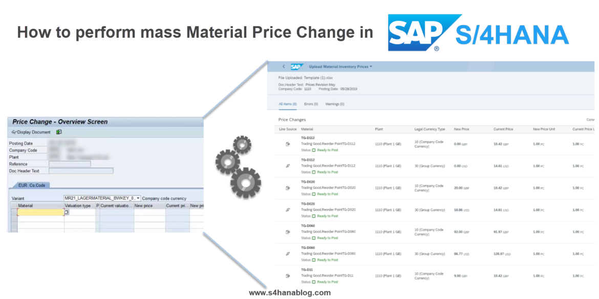This screenshot has width=599, height=299.
Task: Click the line source icon on the first TG-D112 row
Action: (288, 143)
